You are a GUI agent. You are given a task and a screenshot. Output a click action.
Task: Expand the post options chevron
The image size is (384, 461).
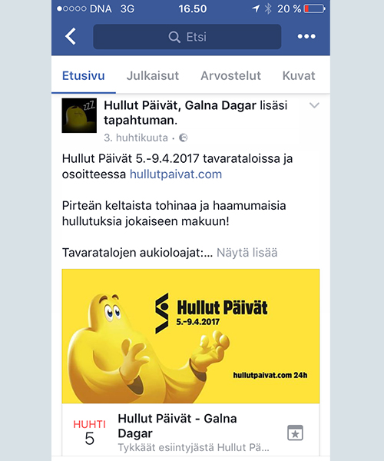[x=314, y=105]
